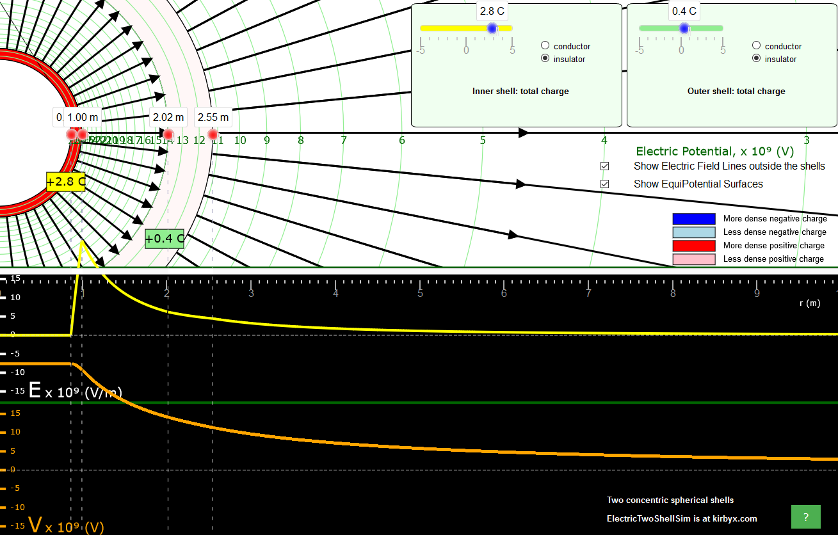Click the inner shell charge slider handle
The image size is (838, 535).
[x=492, y=28]
